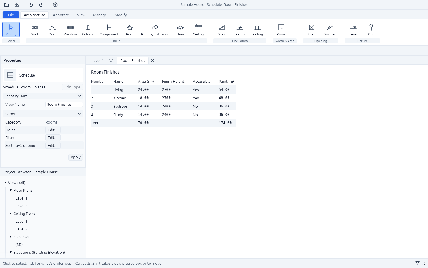Click the Edit Type button
The width and height of the screenshot is (428, 268).
point(72,87)
